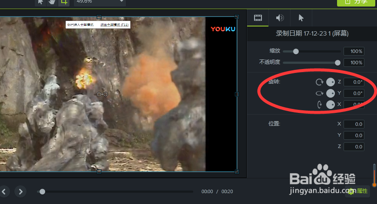
Task: Click the top center canvas resize handle
Action: (x=99, y=17)
